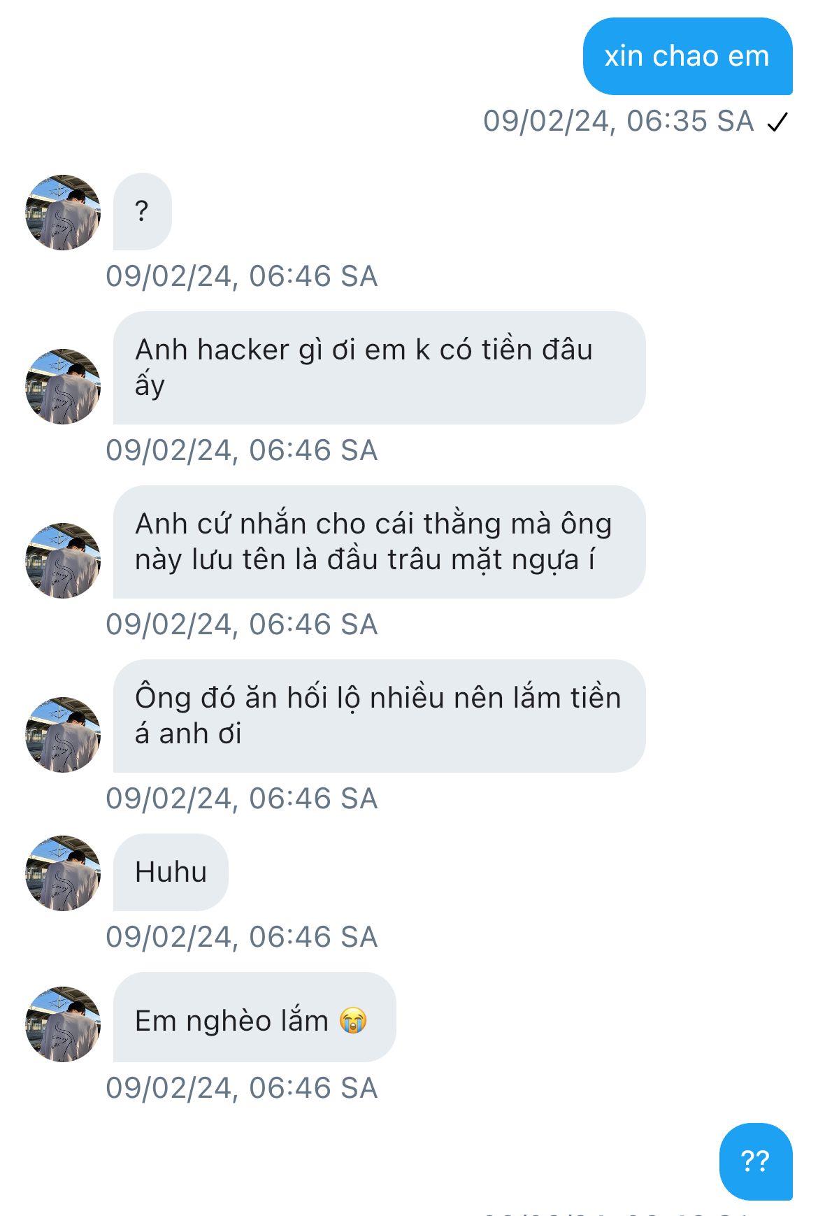818x1216 pixels.
Task: Select the "Ông đó ăn hối lộ" message bubble
Action: [379, 715]
